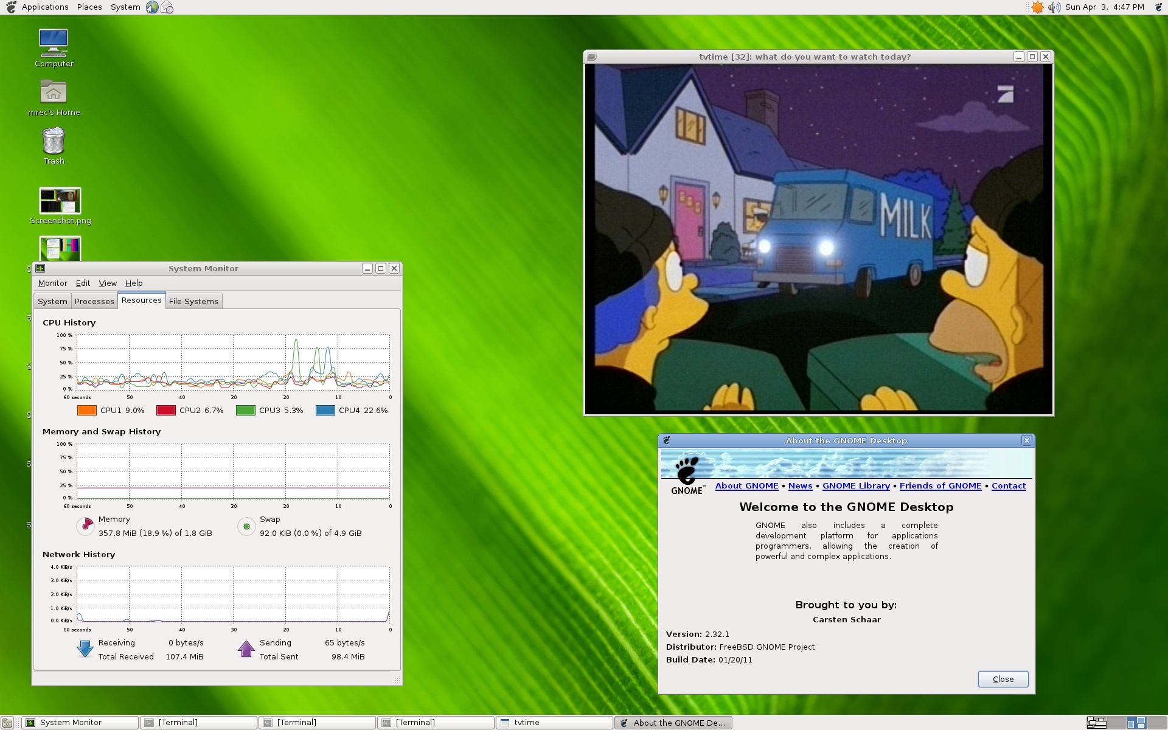
Task: Switch to tvtime in the taskbar
Action: coord(554,723)
